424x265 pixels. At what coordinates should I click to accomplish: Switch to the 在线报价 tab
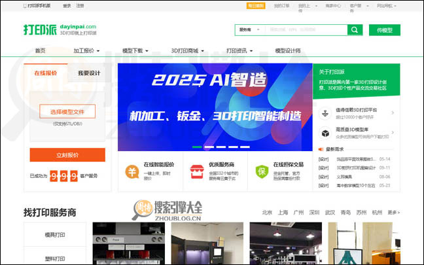click(x=45, y=73)
